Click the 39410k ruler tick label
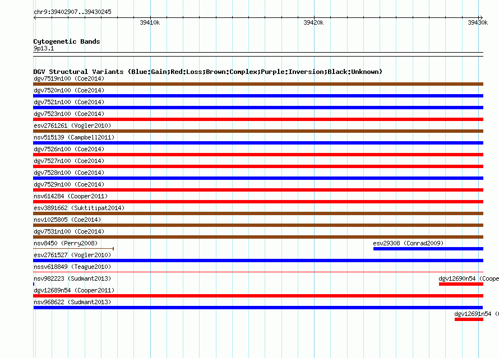 150,22
